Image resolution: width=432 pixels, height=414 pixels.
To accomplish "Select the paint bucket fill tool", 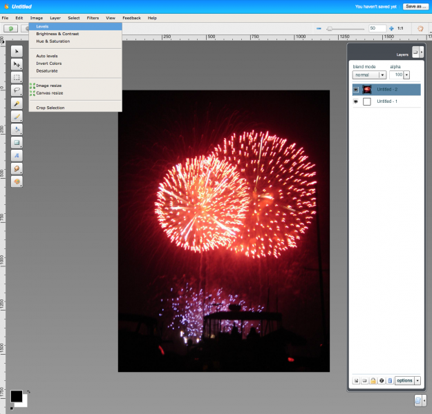I will [17, 130].
